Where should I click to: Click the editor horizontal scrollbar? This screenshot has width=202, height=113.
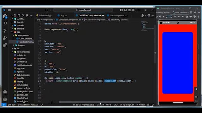click(99, 102)
